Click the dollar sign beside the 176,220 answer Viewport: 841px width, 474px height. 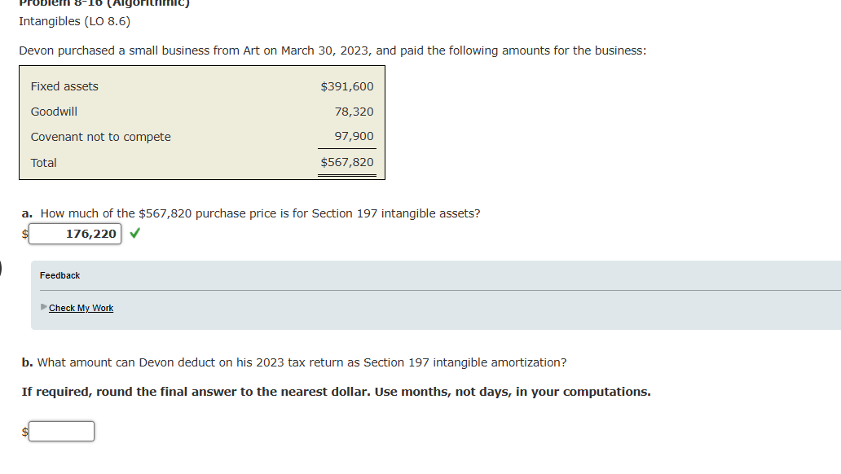coord(25,234)
